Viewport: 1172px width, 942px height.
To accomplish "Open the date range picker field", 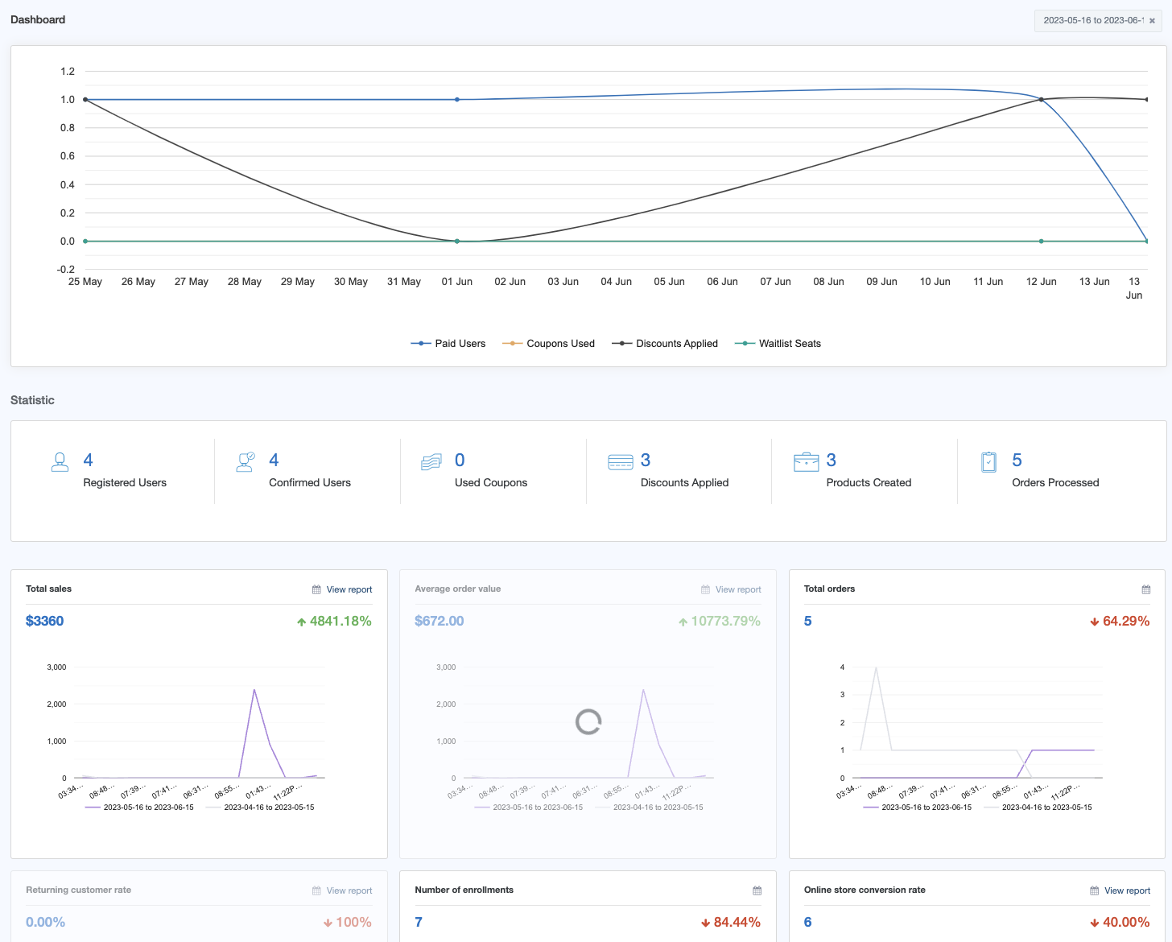I will tap(1092, 20).
